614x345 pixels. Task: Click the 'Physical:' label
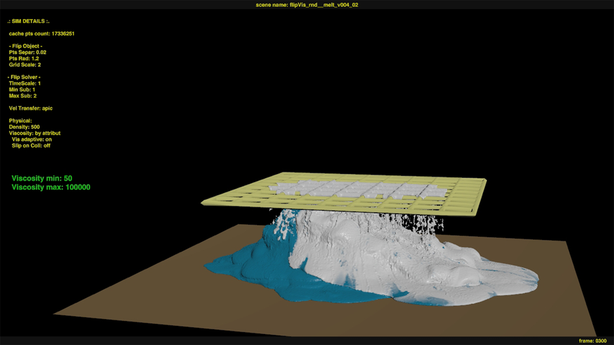click(x=20, y=121)
